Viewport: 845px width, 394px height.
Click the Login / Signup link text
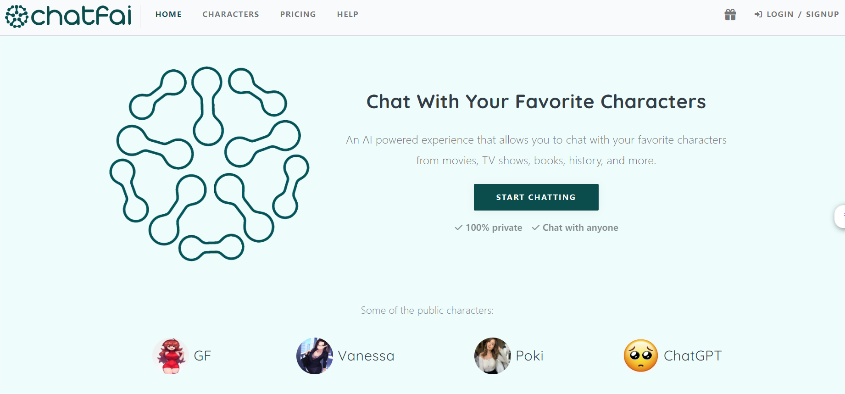802,14
